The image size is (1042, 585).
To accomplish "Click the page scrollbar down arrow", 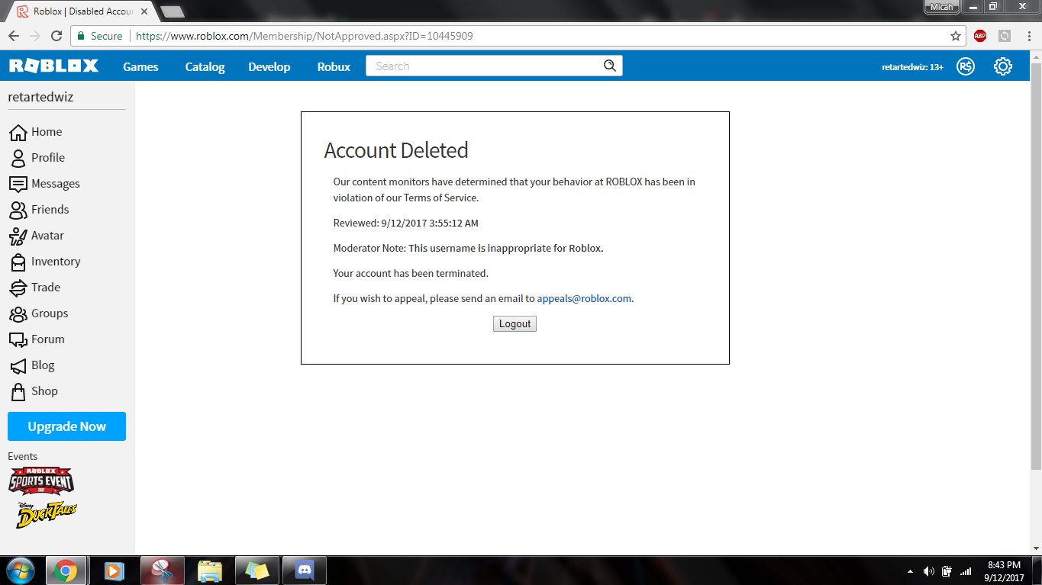I will point(1036,548).
